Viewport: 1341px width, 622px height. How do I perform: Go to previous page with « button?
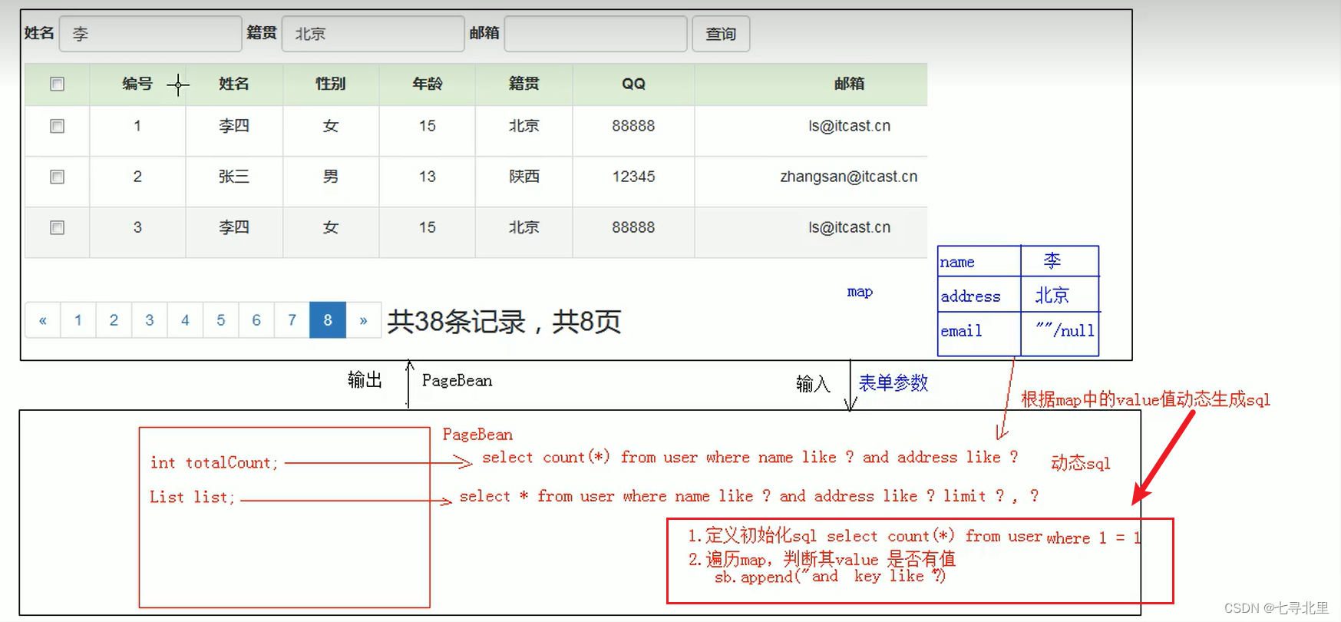(43, 320)
